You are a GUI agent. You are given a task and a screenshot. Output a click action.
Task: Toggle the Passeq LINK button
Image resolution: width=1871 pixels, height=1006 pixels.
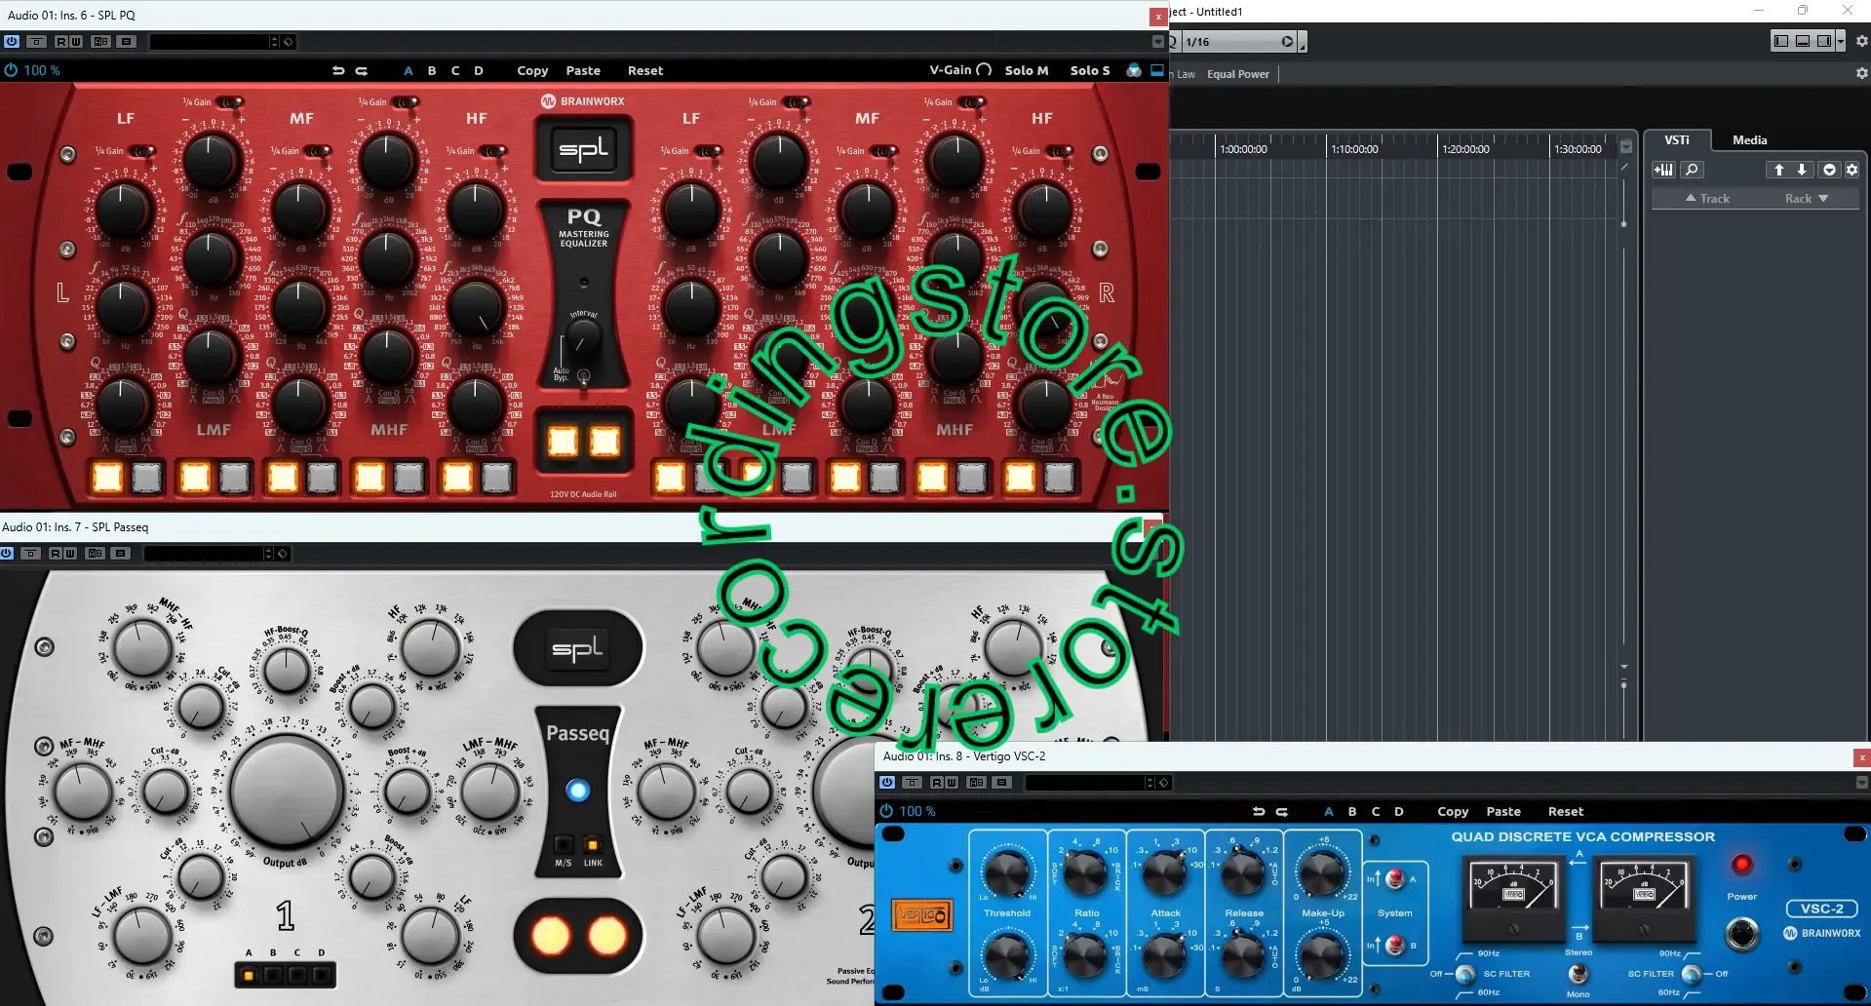tap(593, 844)
